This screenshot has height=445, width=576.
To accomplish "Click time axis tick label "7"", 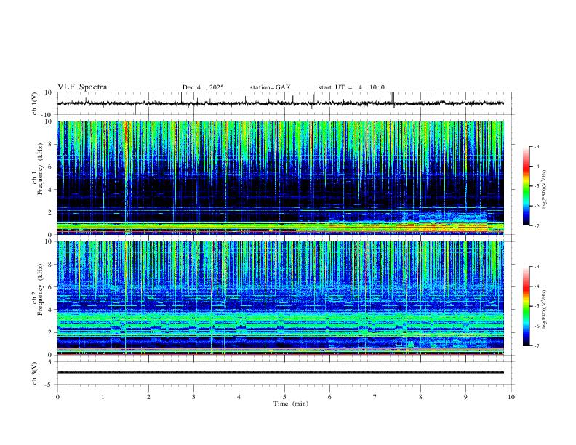I will [375, 397].
